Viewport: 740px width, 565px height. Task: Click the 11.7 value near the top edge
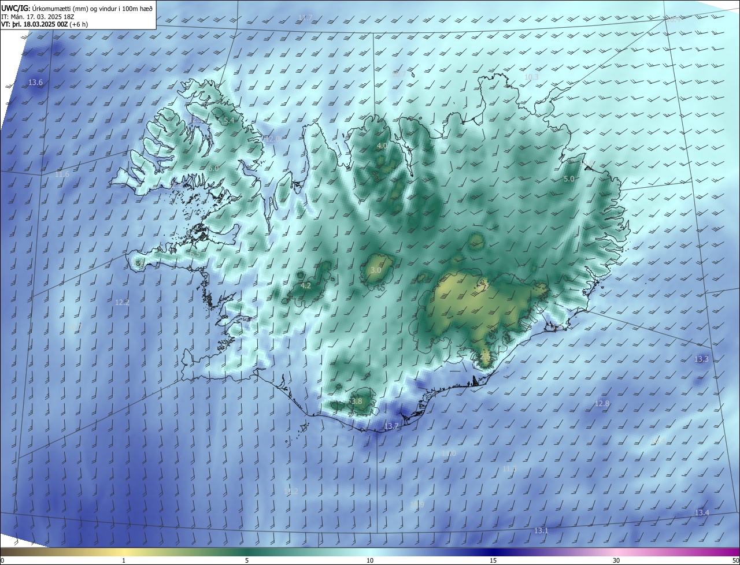pyautogui.click(x=305, y=18)
